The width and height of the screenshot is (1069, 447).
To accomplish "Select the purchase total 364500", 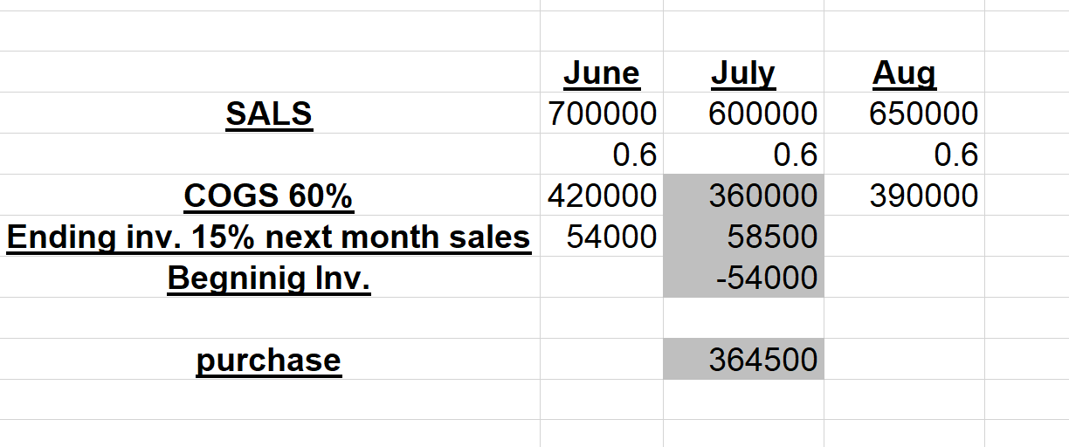I will pos(743,360).
